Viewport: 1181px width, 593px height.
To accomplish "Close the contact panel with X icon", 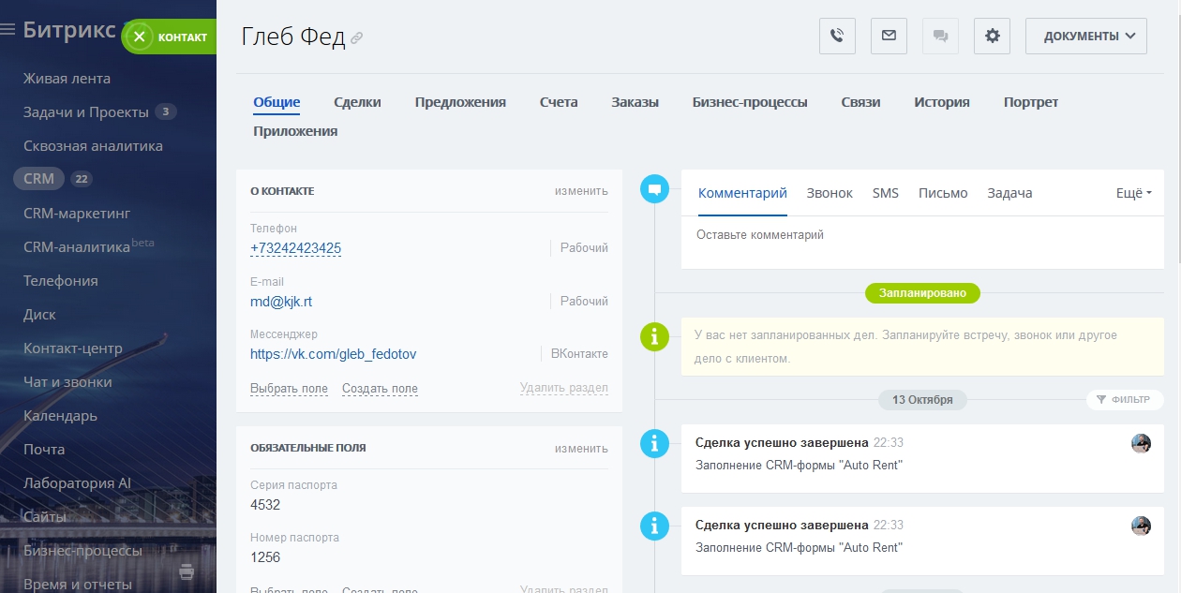I will 140,37.
